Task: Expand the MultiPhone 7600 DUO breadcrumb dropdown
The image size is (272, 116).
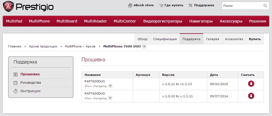Action: pyautogui.click(x=144, y=46)
